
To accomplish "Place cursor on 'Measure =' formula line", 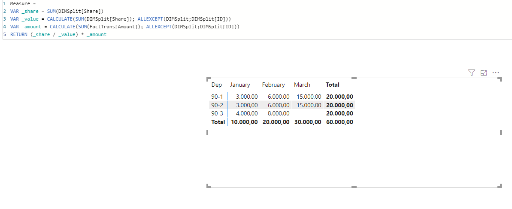I will coord(22,3).
